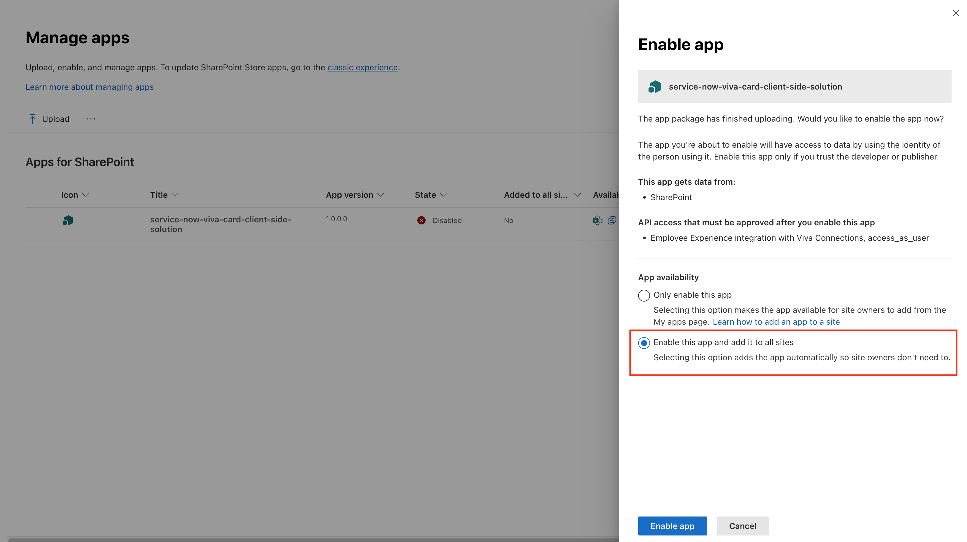Screen dimensions: 967x542
Task: Click the red Disabled status icon
Action: pos(421,221)
